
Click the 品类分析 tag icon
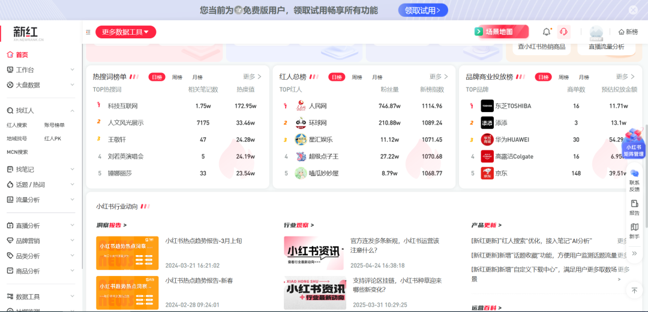pos(10,256)
